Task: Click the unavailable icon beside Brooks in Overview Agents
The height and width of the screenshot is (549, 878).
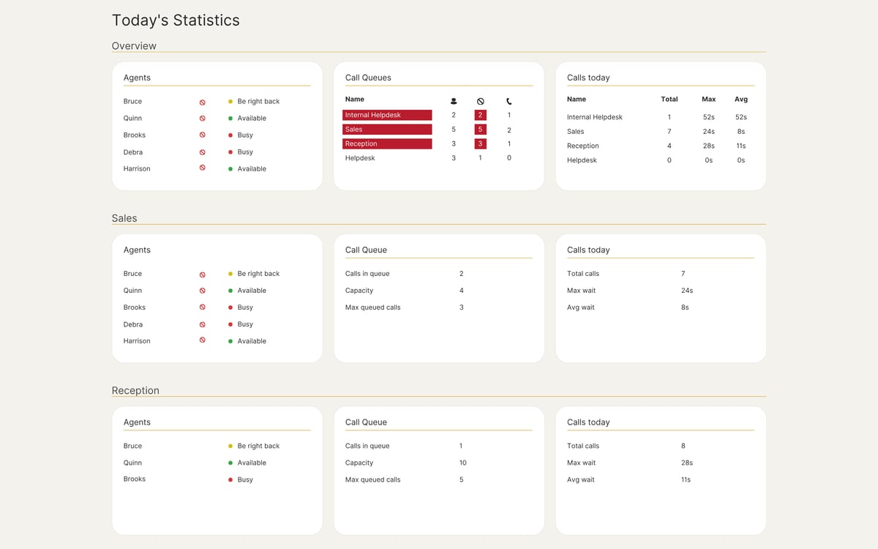Action: point(203,135)
